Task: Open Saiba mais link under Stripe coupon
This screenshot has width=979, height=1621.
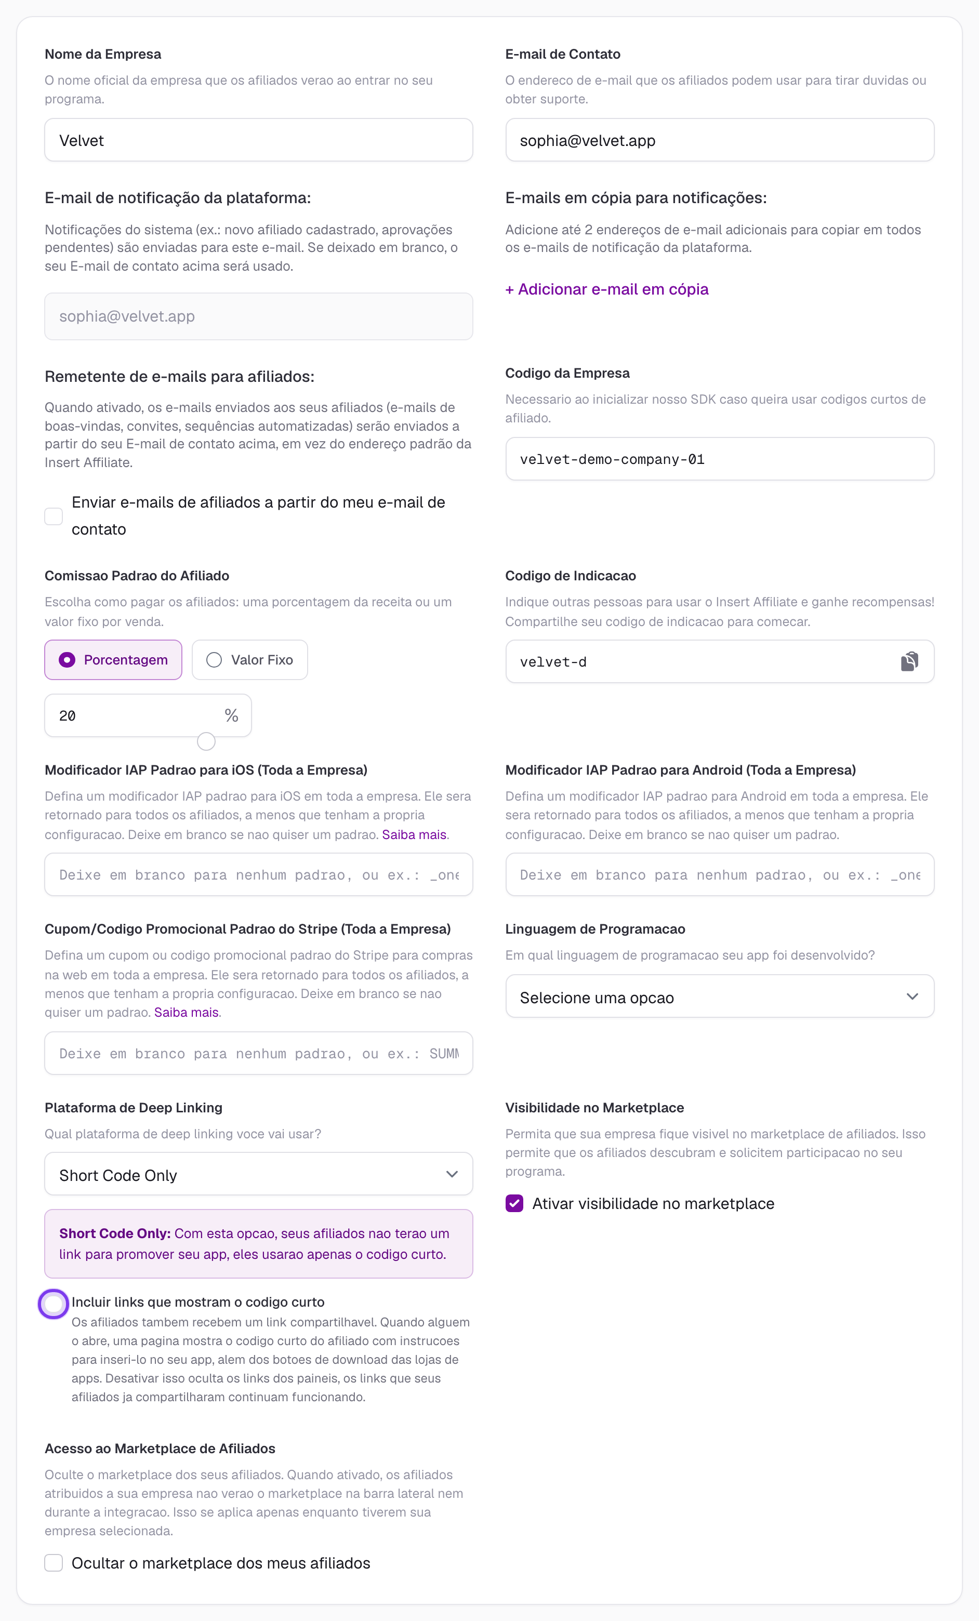Action: coord(186,1013)
